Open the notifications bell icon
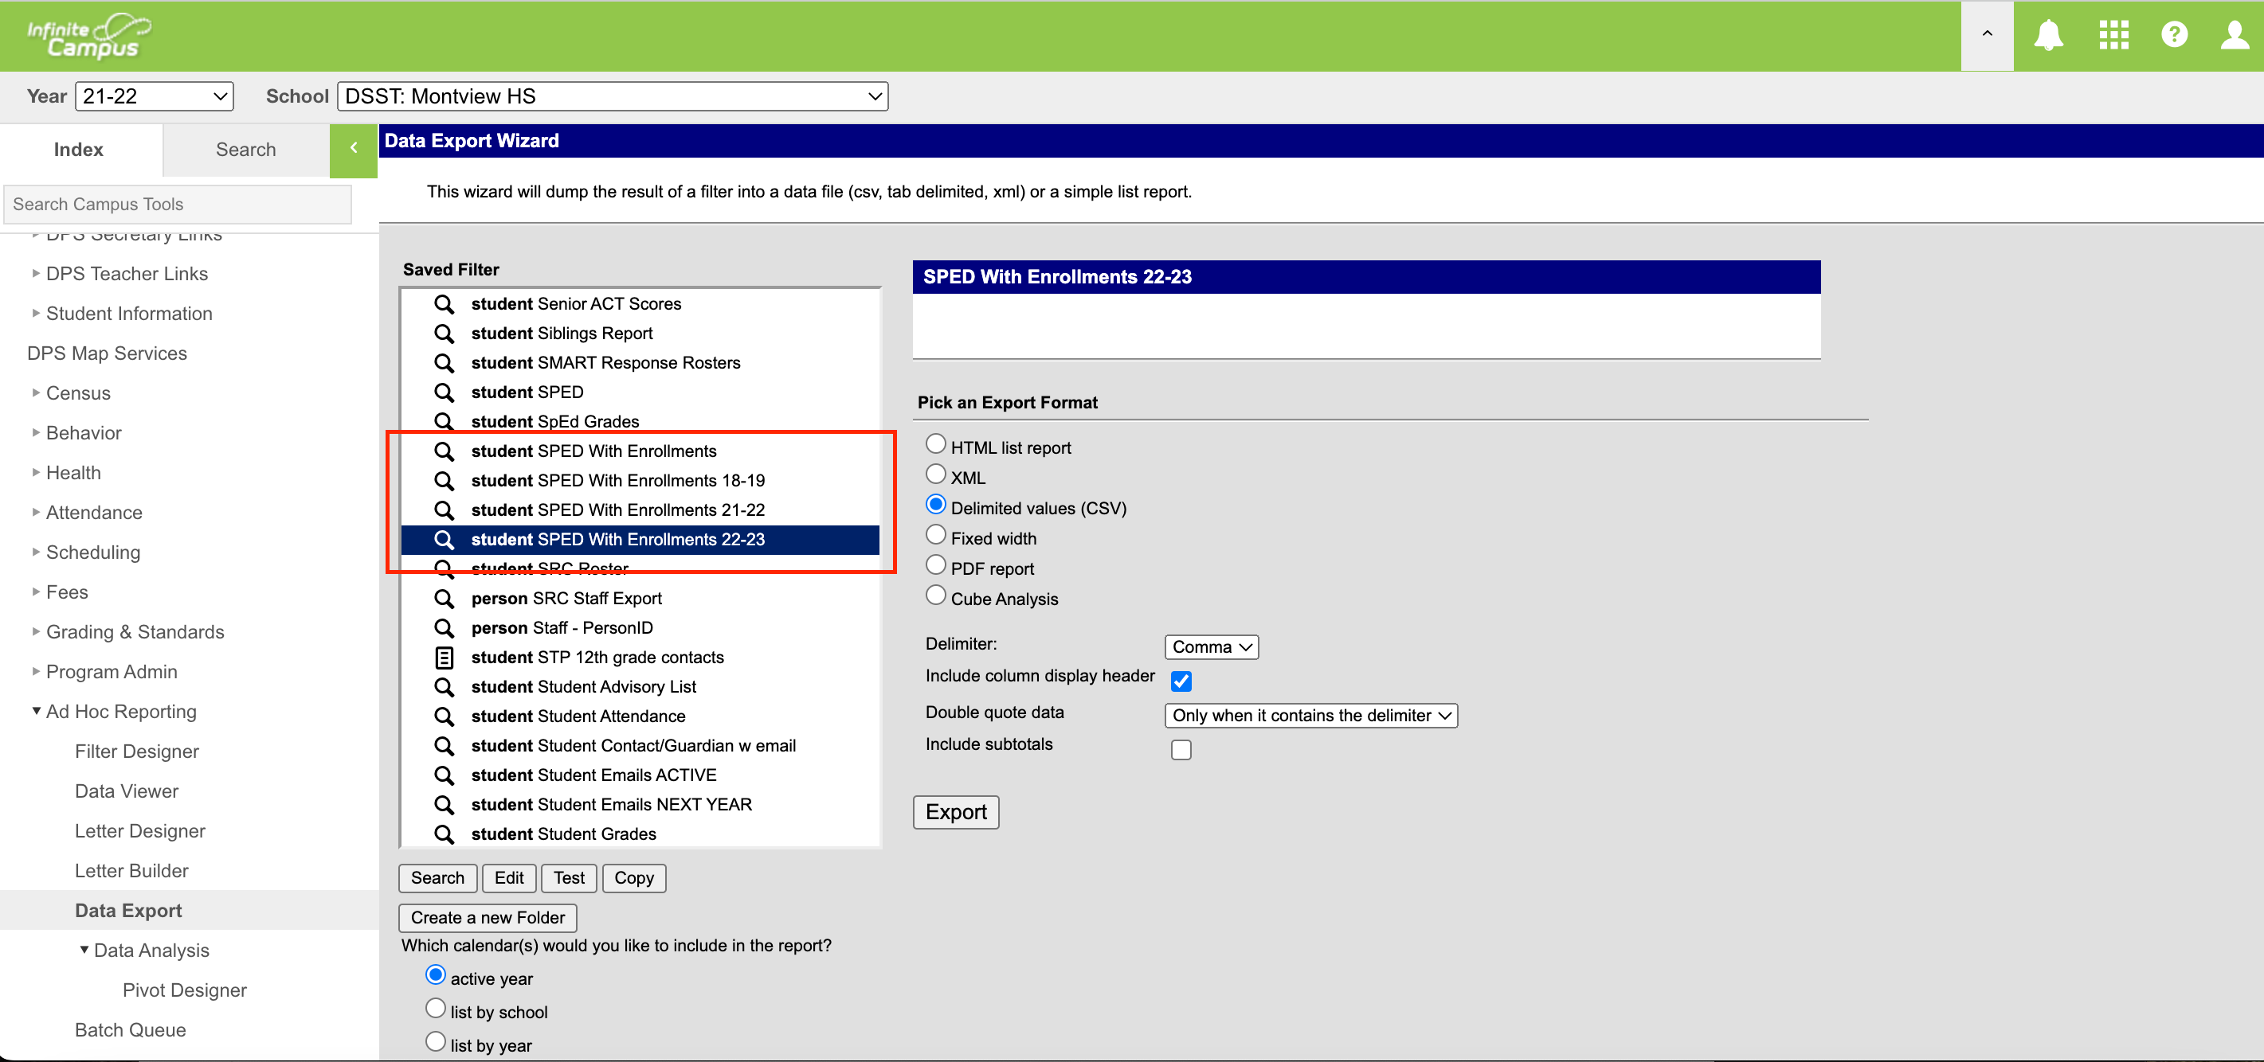This screenshot has width=2264, height=1062. point(2048,35)
